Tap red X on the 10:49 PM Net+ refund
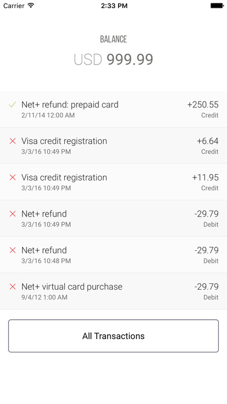227x404 pixels. tap(13, 214)
